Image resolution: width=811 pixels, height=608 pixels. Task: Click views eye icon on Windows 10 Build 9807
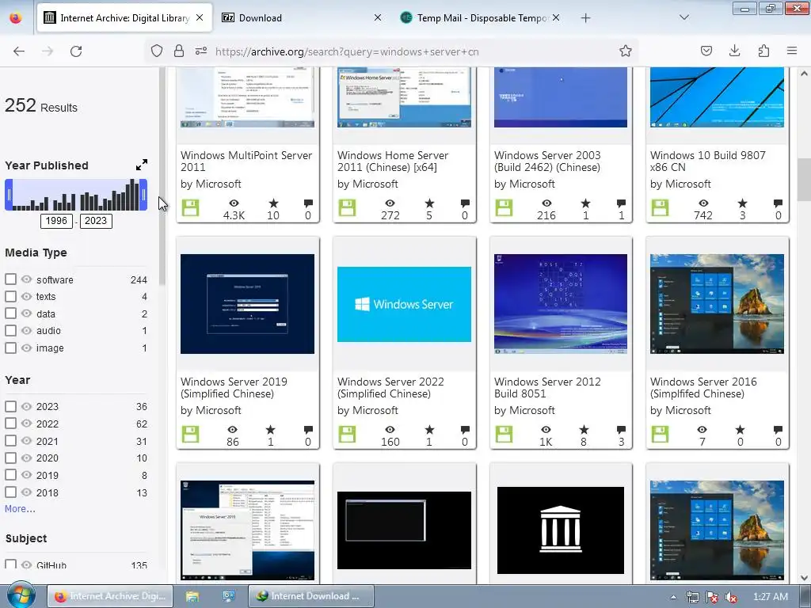tap(703, 203)
